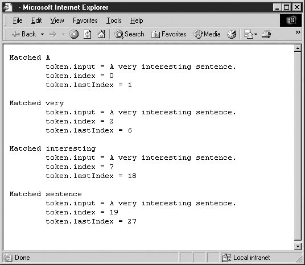The image size is (305, 265).
Task: Go to the Home page icon
Action: (101, 35)
